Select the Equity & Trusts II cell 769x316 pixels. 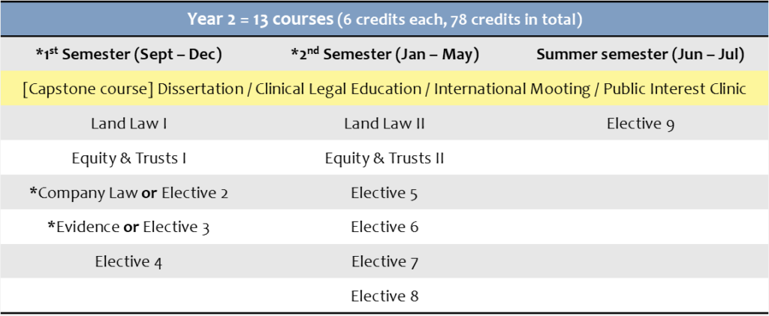(384, 158)
